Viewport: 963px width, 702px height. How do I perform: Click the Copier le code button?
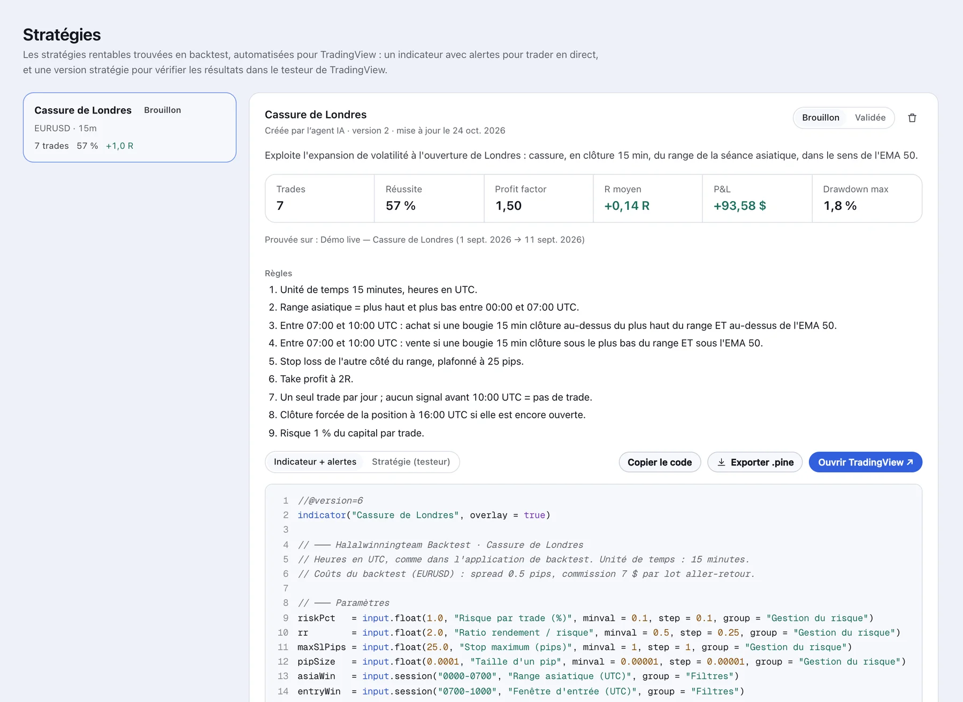pyautogui.click(x=660, y=462)
